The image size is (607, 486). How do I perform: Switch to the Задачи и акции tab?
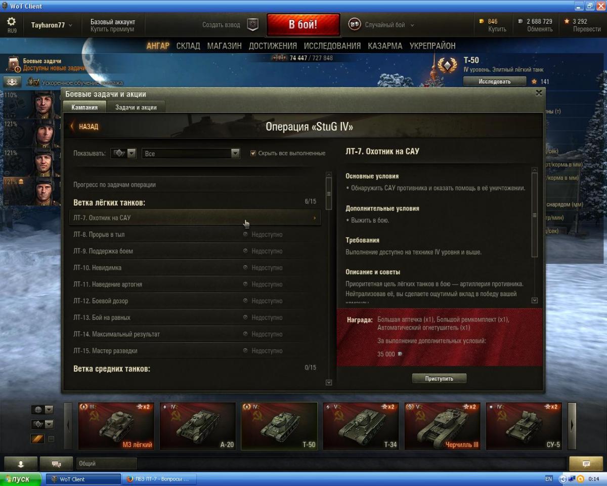tap(136, 107)
